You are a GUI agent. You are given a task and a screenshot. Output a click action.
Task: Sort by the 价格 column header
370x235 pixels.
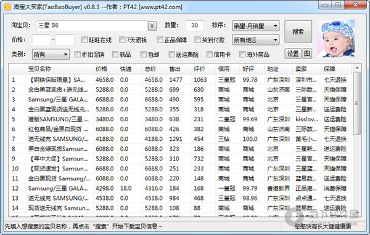(x=105, y=69)
